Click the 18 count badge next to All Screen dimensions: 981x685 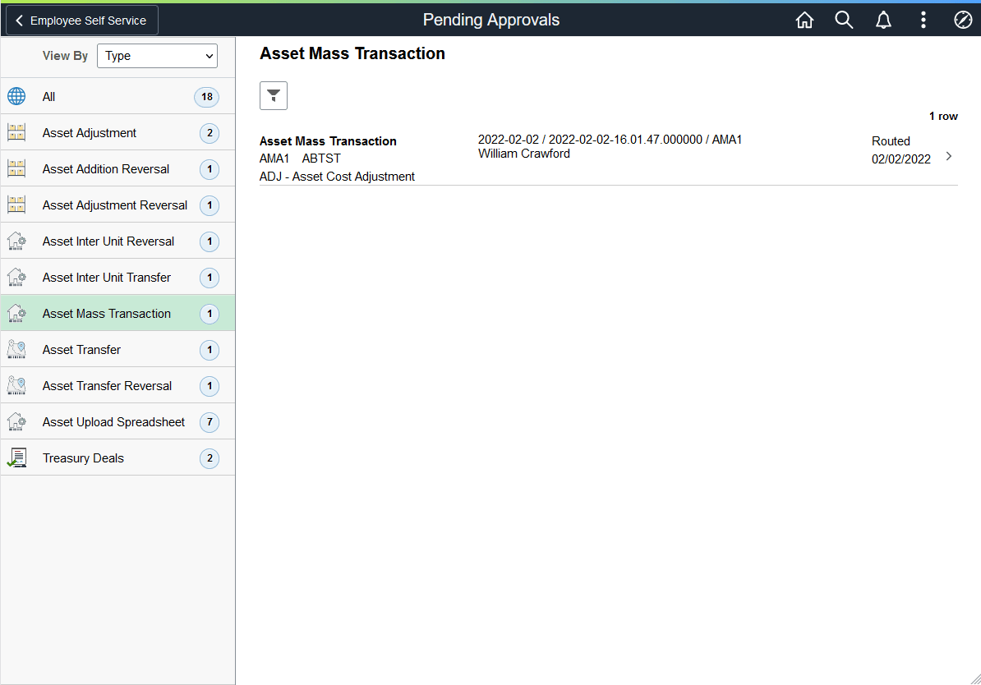[206, 96]
